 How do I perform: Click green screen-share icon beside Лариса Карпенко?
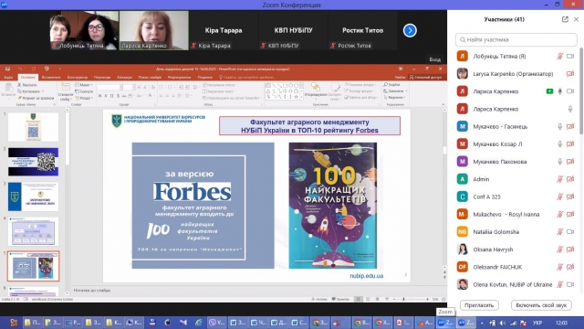tap(549, 91)
